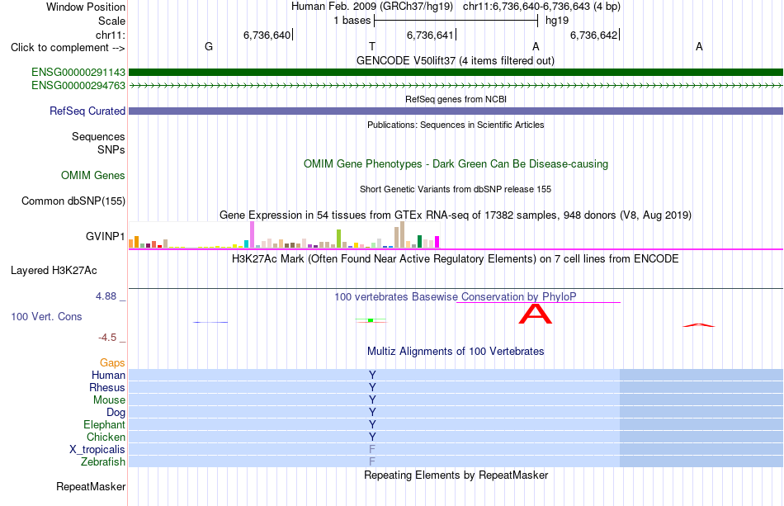The image size is (784, 506).
Task: Click the 'RefSeq genes from NCBI' title
Action: tap(456, 99)
